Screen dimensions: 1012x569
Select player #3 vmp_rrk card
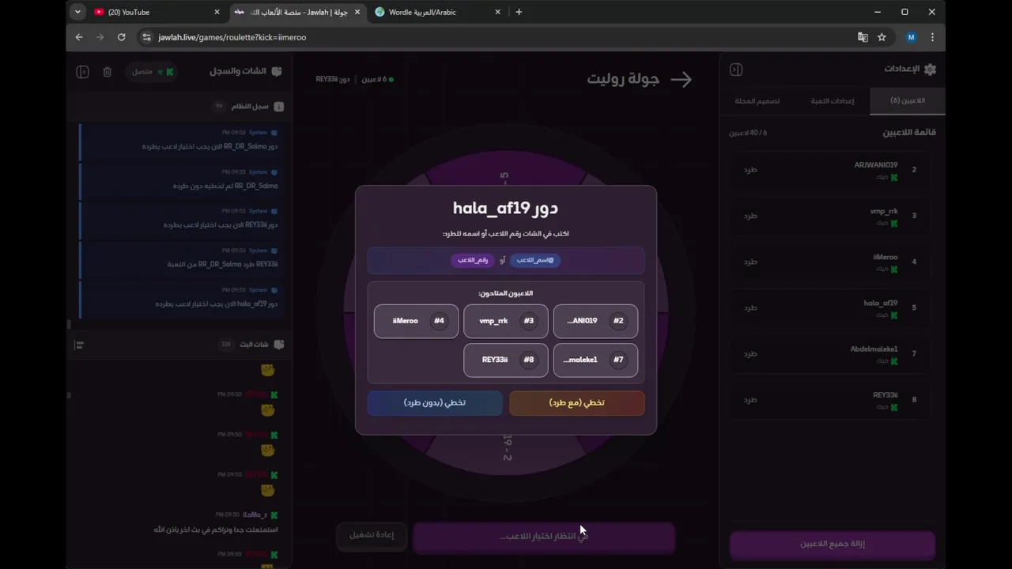(506, 321)
